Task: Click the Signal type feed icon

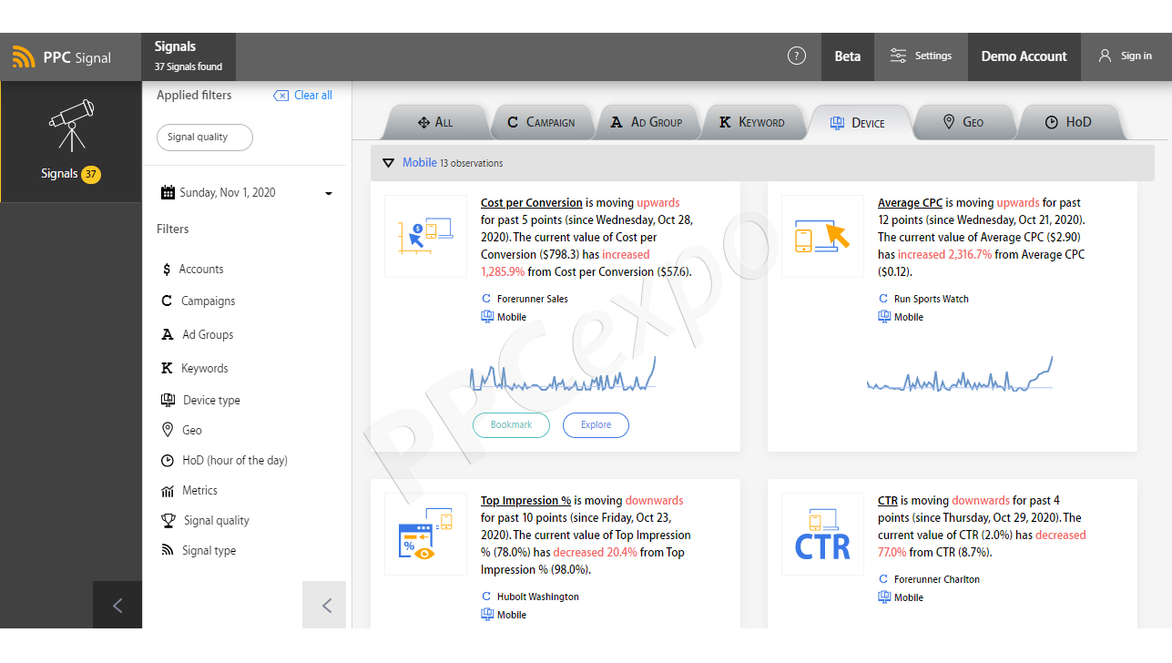Action: 168,550
